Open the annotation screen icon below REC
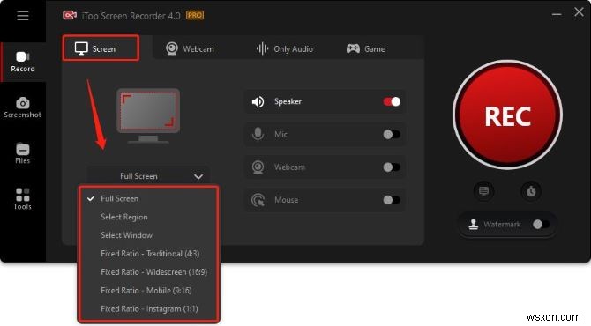591x326 pixels. 483,191
